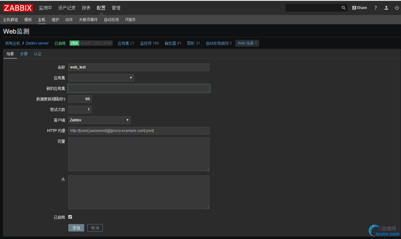The height and width of the screenshot is (239, 401).
Task: Open the help question mark icon
Action: (x=375, y=8)
